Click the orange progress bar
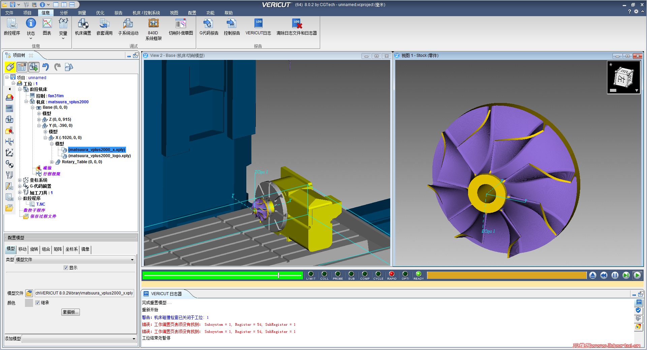Viewport: 647px width, 350px height. point(506,275)
